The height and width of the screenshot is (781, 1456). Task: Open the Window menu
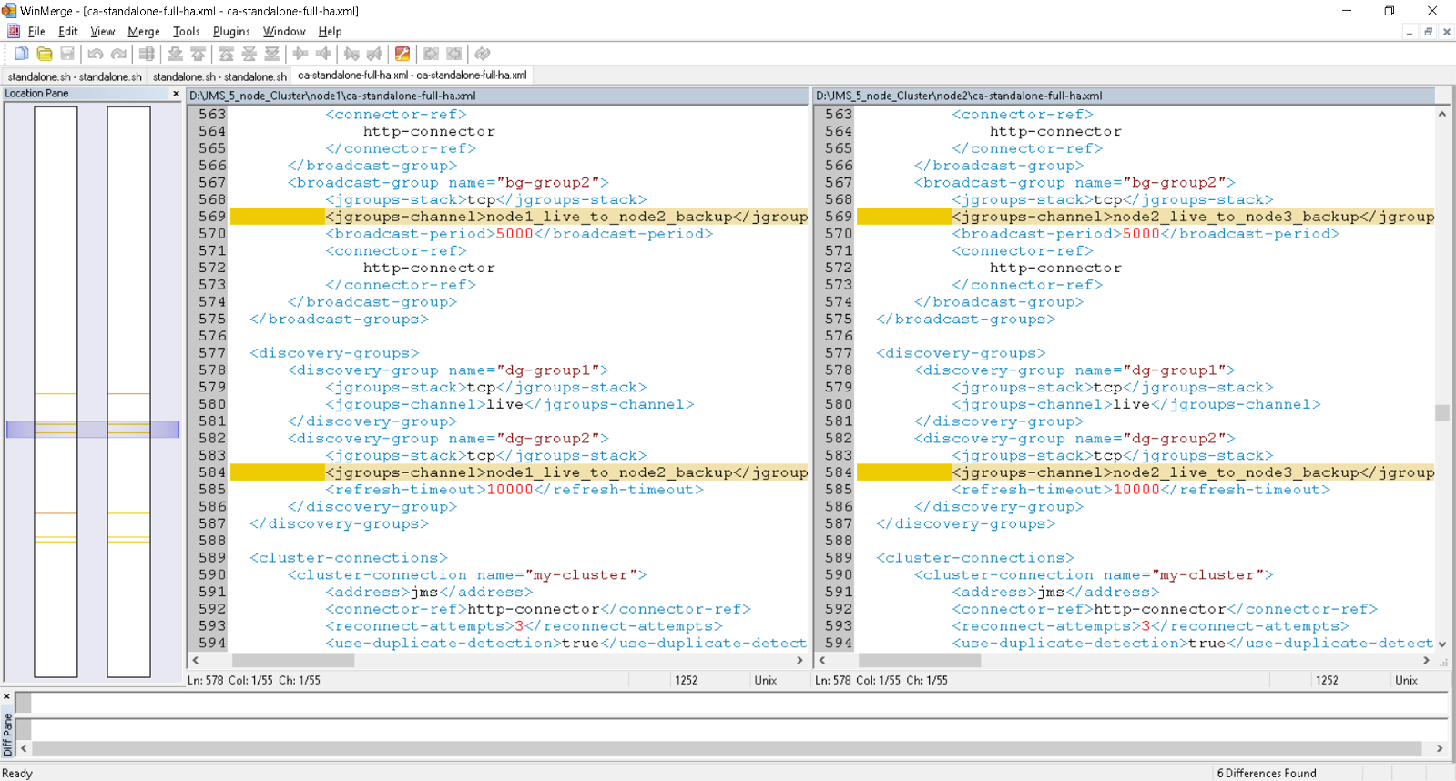pos(284,31)
